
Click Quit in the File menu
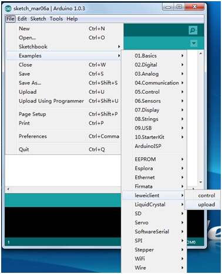coord(63,150)
